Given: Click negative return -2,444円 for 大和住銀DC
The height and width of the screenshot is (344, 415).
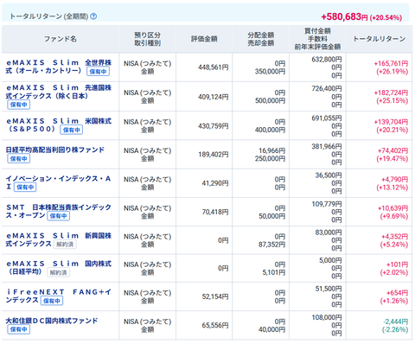Looking at the screenshot, I should [396, 322].
